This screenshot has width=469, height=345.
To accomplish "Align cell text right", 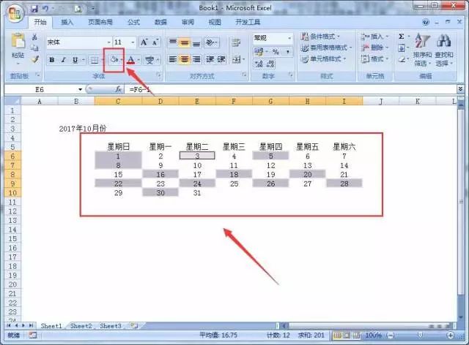I will 196,59.
